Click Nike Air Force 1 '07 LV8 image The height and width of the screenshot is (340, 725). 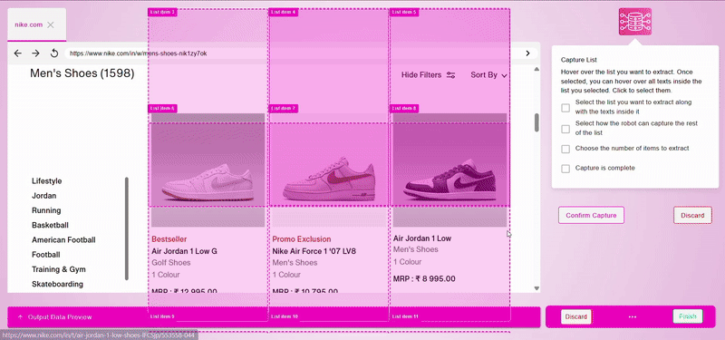coord(329,170)
